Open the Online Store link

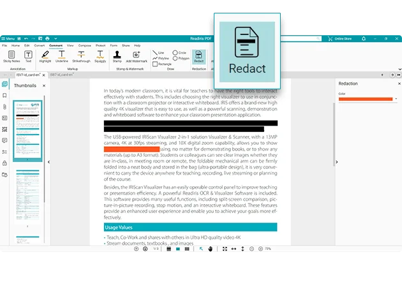tap(339, 39)
